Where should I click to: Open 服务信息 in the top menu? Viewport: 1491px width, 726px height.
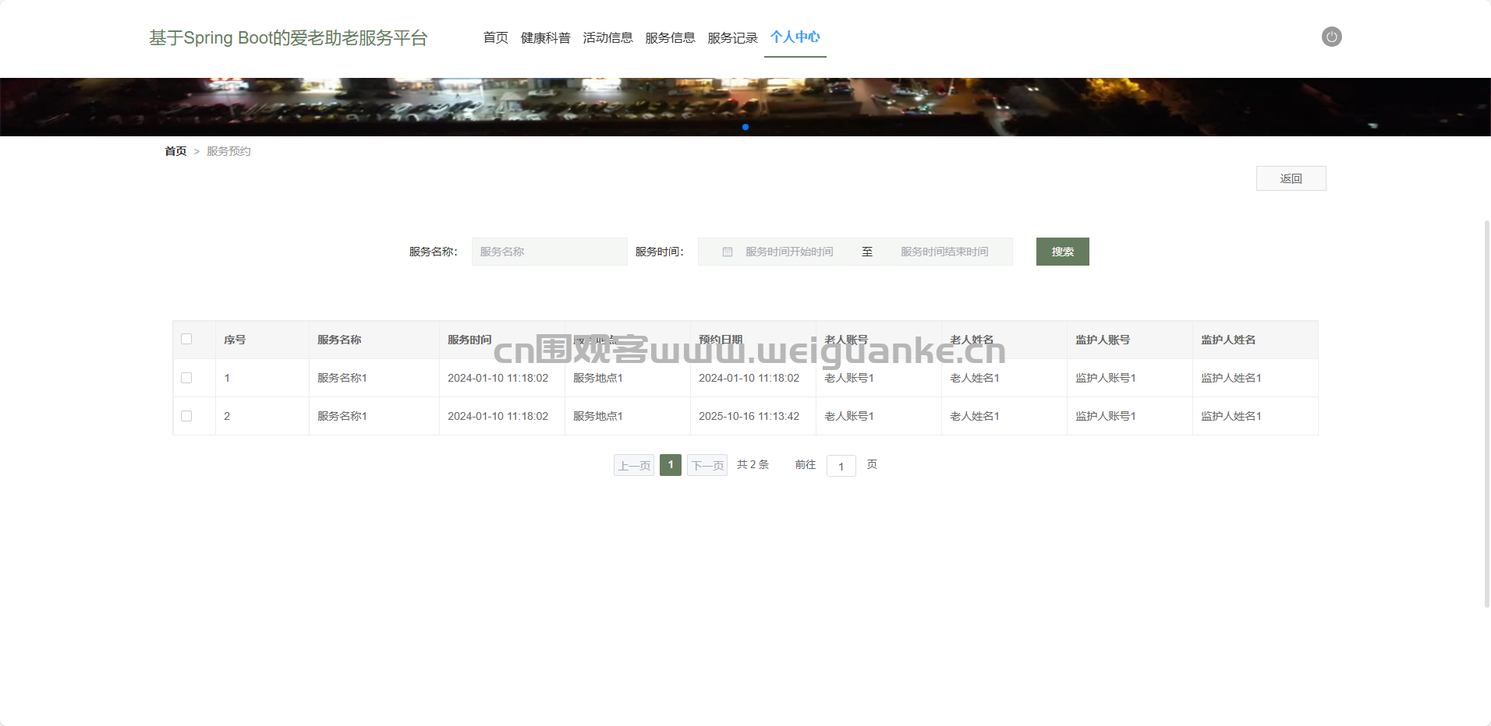pos(670,37)
